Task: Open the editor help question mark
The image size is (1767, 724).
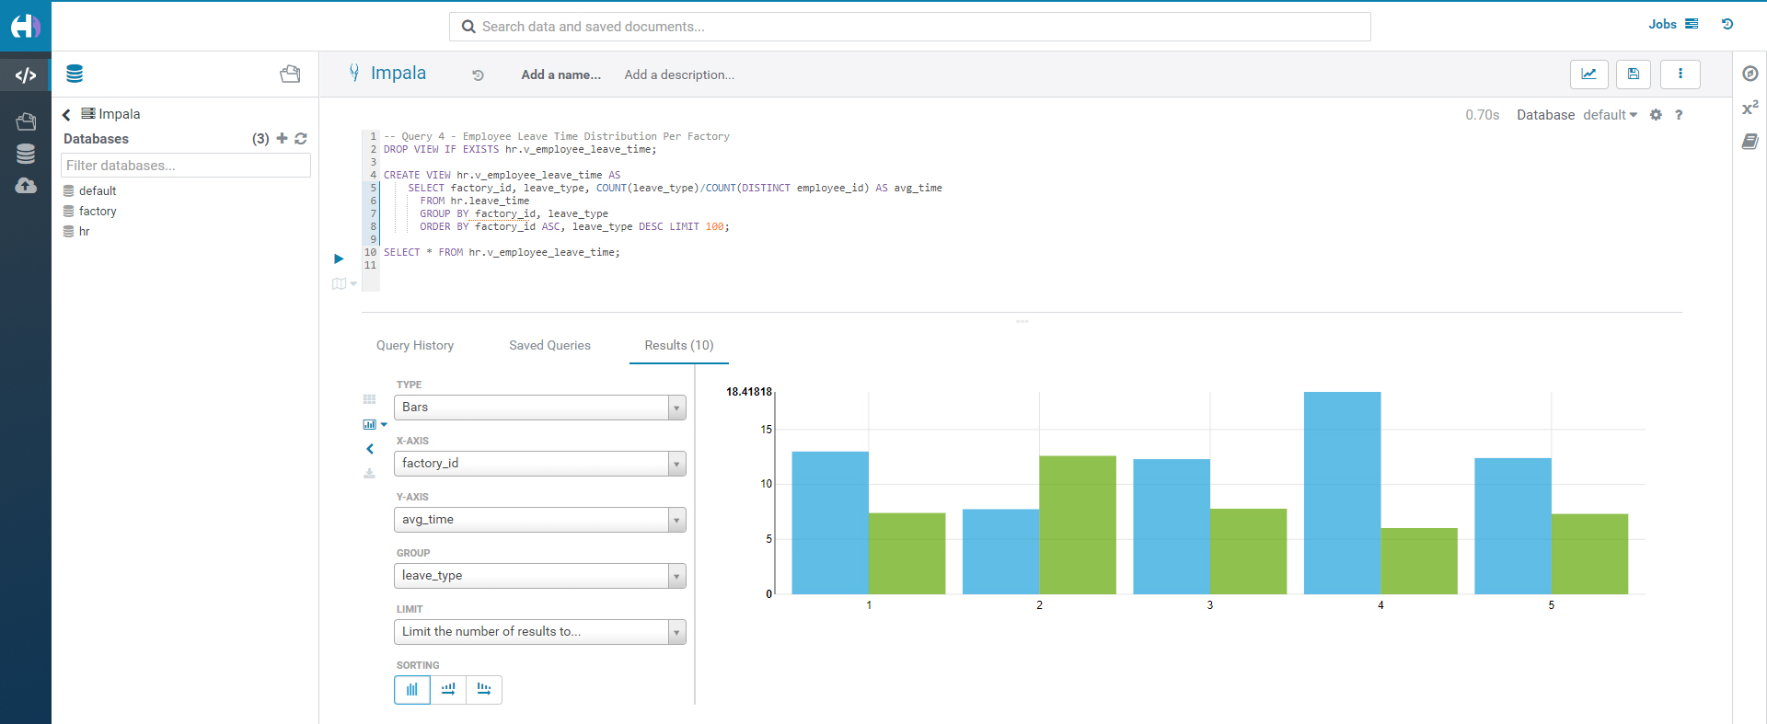Action: 1679,115
